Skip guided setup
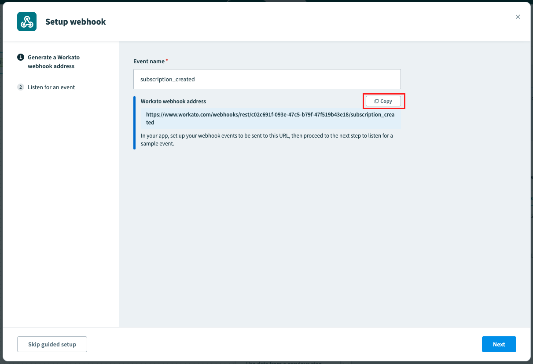The image size is (533, 364). point(52,344)
